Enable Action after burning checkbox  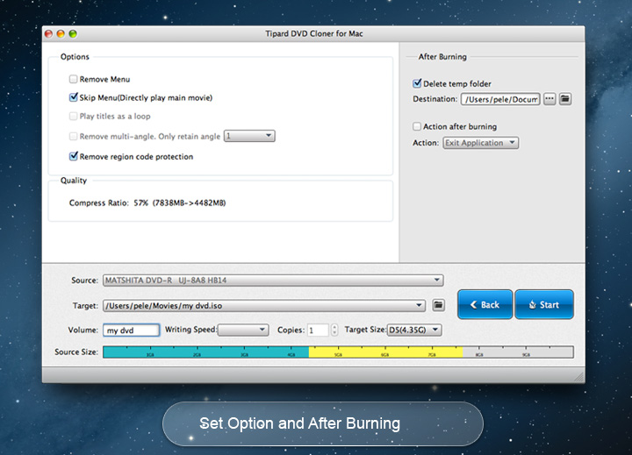[417, 126]
